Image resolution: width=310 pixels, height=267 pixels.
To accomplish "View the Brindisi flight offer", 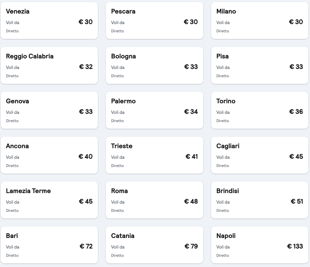I will [x=259, y=200].
